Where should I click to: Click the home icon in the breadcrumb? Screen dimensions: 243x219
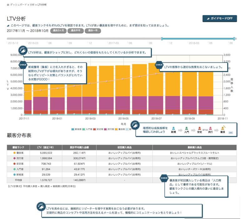click(x=8, y=5)
